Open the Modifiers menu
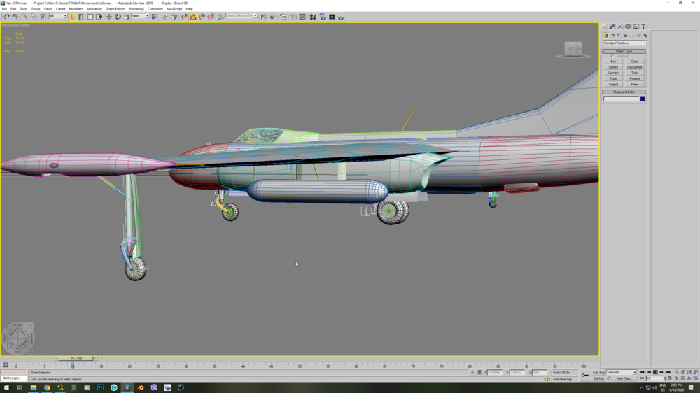Image resolution: width=700 pixels, height=393 pixels. click(x=76, y=9)
